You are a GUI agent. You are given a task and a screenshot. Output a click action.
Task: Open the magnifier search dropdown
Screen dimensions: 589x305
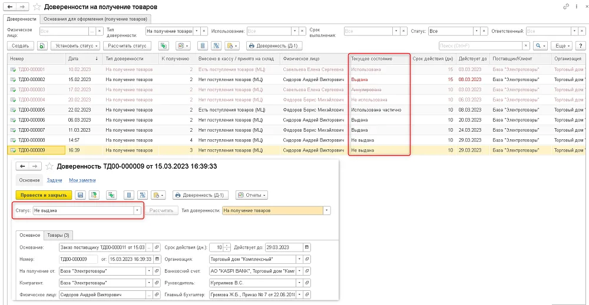click(541, 46)
